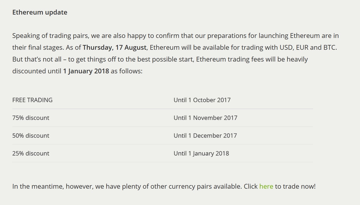Click the "75% discount" row label
This screenshot has height=205, width=360.
click(x=31, y=118)
